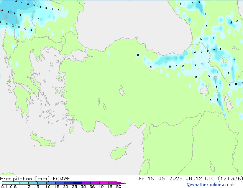Image resolution: width=243 pixels, height=188 pixels.
Task: Click the legend label '0.5'
Action: click(x=13, y=186)
